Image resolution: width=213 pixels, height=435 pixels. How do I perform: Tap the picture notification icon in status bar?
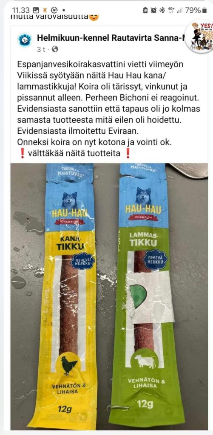[x=36, y=11]
